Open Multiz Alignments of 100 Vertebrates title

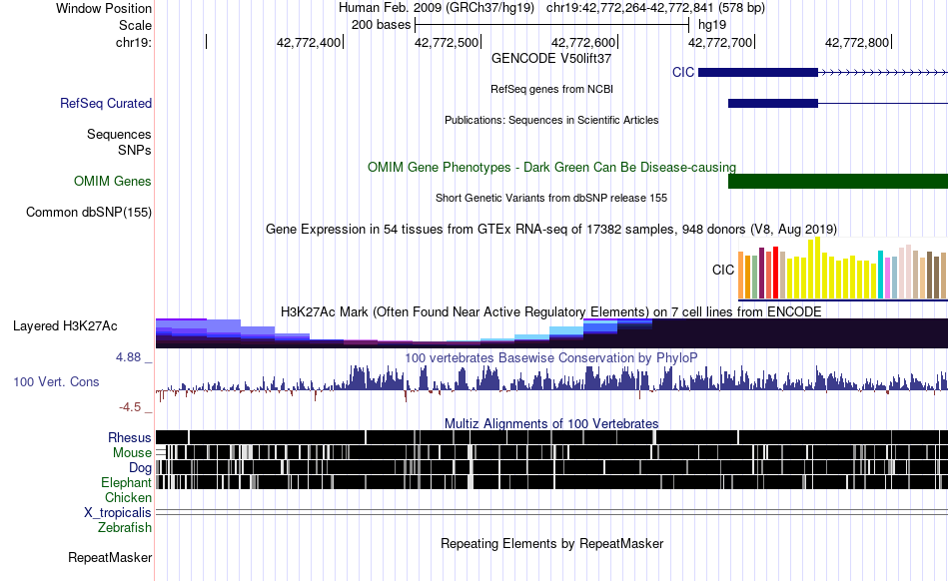click(x=551, y=424)
